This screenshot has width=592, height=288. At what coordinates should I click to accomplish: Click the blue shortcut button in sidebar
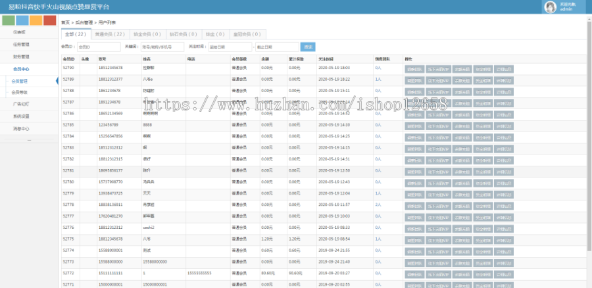point(22,20)
